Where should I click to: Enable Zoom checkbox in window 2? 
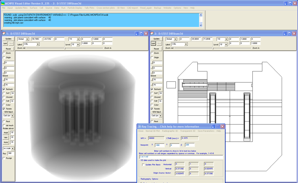152,53
